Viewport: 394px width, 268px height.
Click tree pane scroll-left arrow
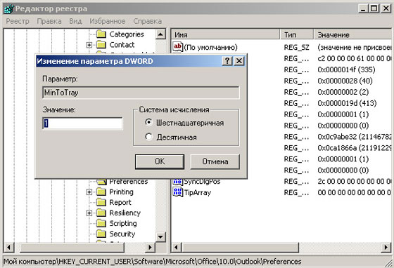(x=8, y=248)
